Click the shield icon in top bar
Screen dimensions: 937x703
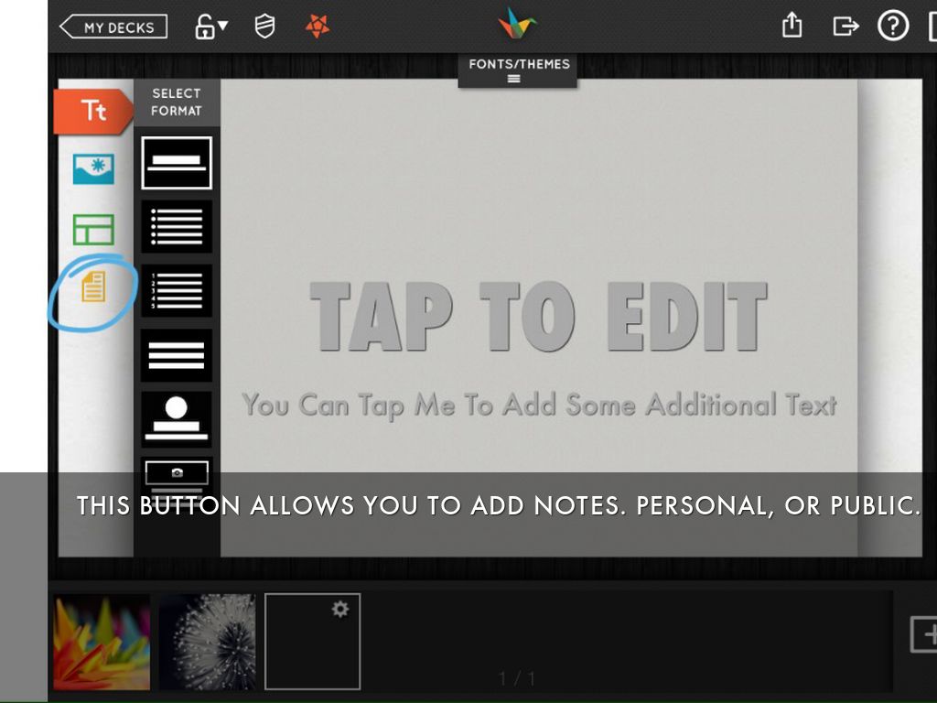pyautogui.click(x=264, y=27)
